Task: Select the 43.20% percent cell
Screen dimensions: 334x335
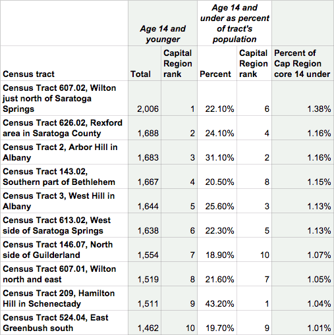Action: click(x=217, y=298)
